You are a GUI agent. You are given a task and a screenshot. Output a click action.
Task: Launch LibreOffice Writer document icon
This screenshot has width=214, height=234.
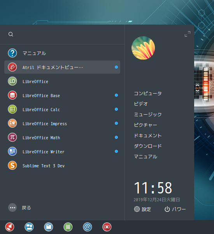pos(12,151)
